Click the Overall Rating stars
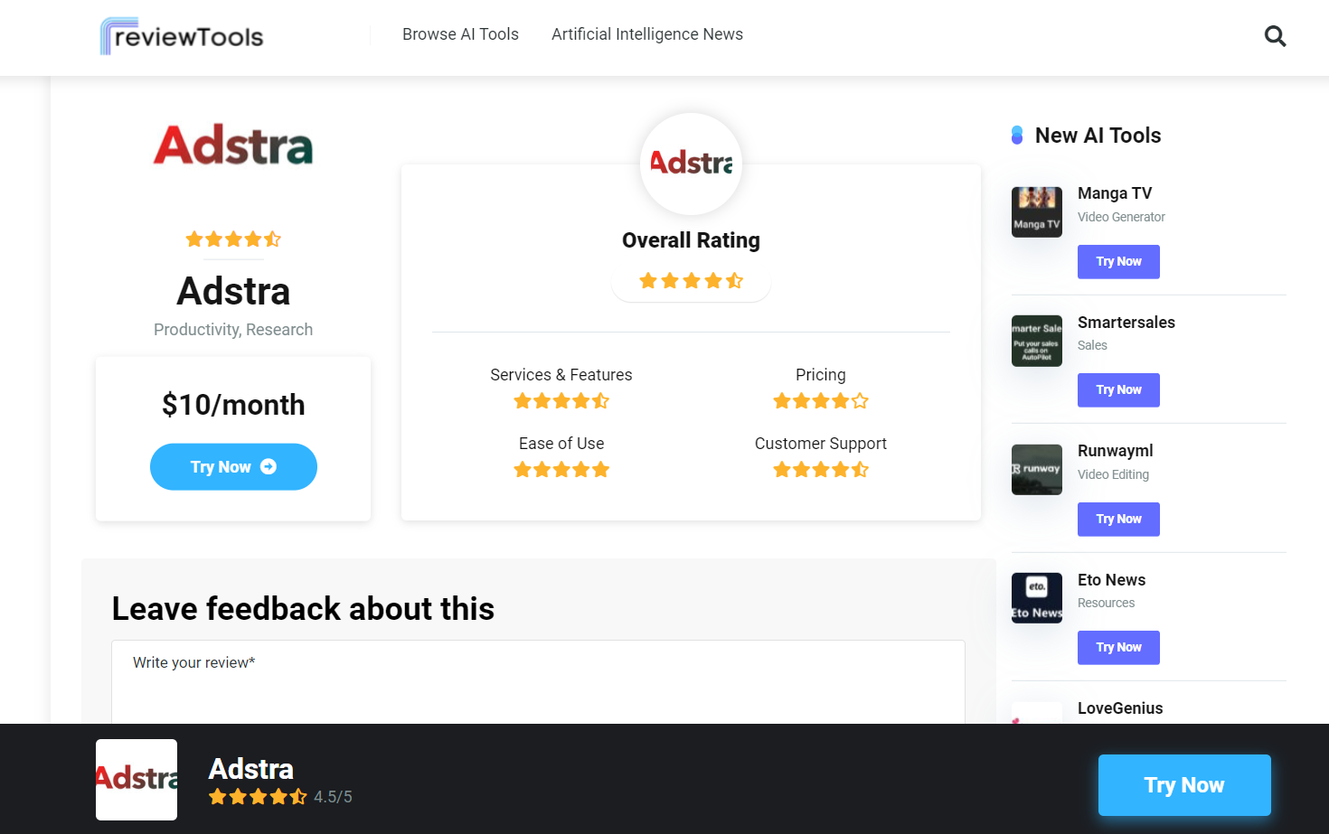 (x=691, y=281)
